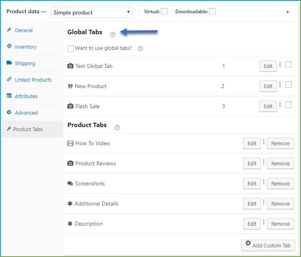301x257 pixels.
Task: Click chat bubbles icon of Screenshots
Action: click(x=70, y=183)
